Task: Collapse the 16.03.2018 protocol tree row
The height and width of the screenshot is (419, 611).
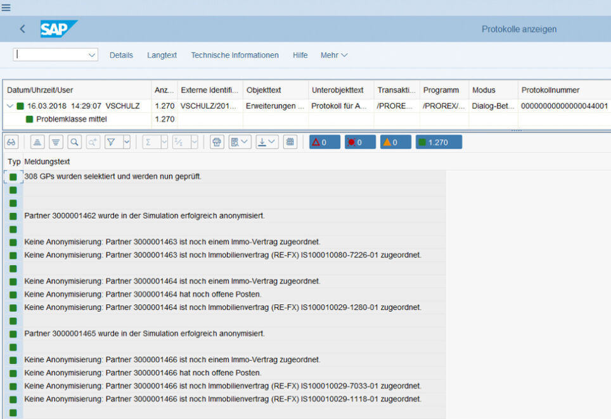Action: click(x=10, y=106)
